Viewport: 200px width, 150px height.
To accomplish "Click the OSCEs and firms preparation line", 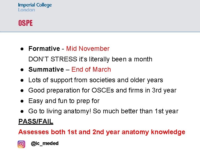I will [102, 91].
